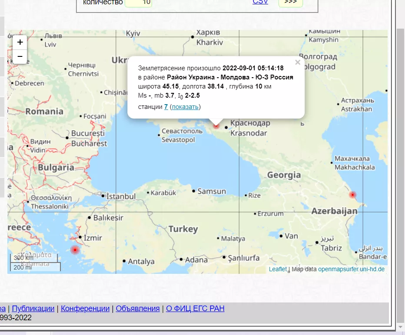
Task: Click the page vertical scrollbar thumb
Action: point(401,165)
